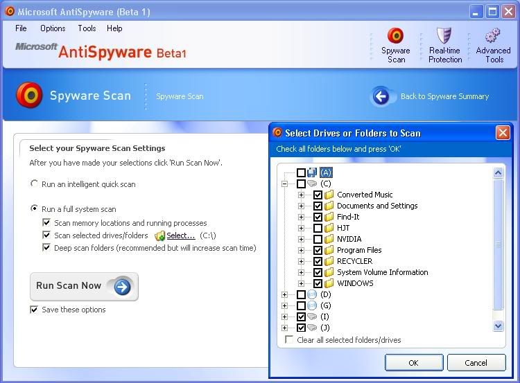Expand the (G) drive node
Image resolution: width=520 pixels, height=383 pixels.
284,305
